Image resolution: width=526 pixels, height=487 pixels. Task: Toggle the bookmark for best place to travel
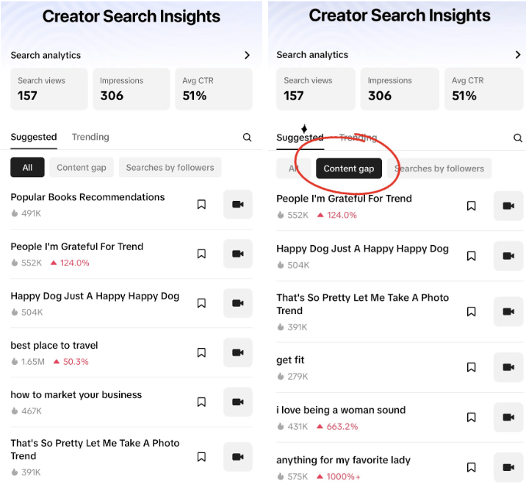click(201, 352)
